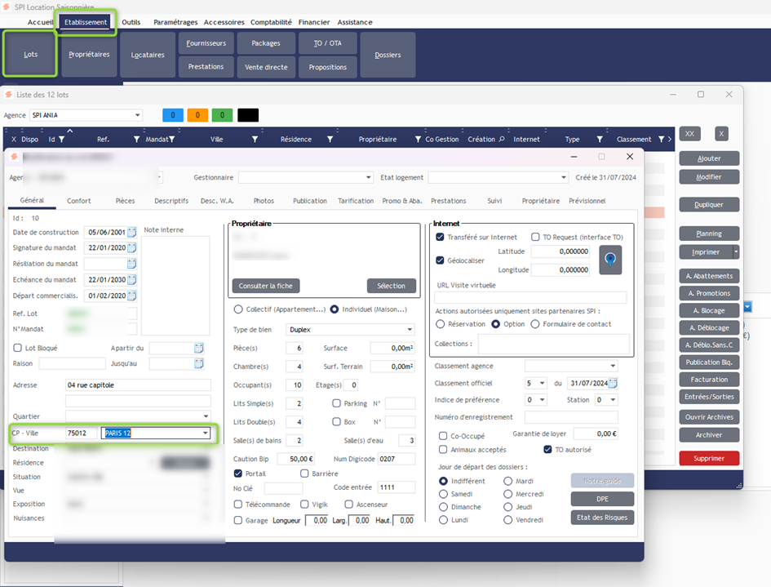Expand the Type de bien dropdown

[410, 330]
